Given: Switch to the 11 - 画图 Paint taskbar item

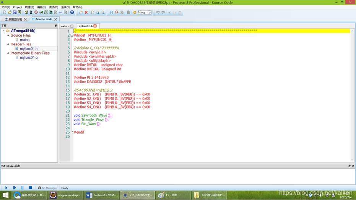Looking at the screenshot, I should click(x=173, y=195).
